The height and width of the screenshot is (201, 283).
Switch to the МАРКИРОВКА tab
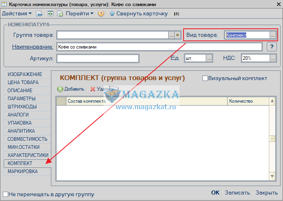click(x=27, y=171)
